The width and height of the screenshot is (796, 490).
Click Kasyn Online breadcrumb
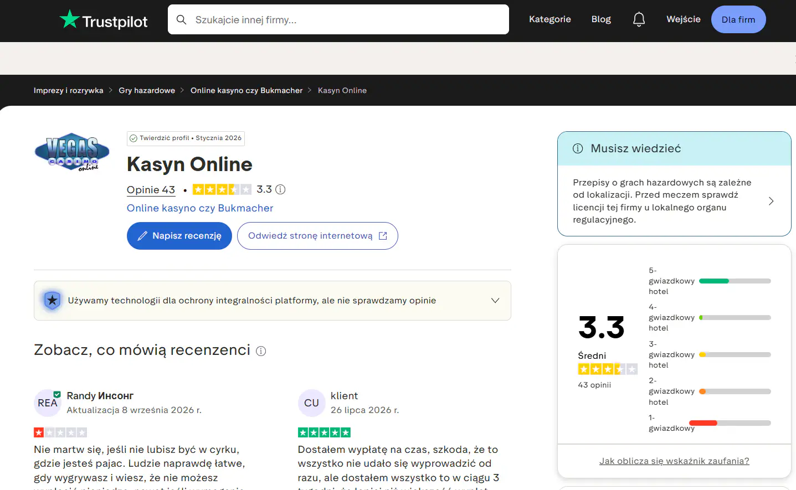point(342,90)
